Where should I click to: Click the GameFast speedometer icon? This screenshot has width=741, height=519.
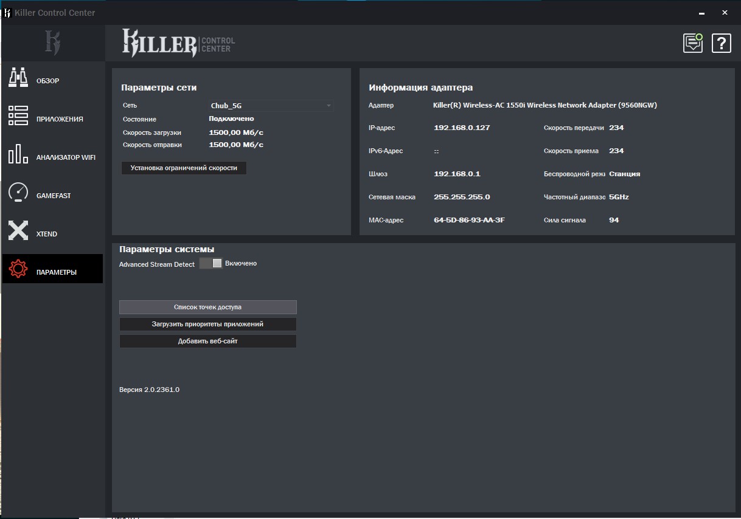(18, 192)
